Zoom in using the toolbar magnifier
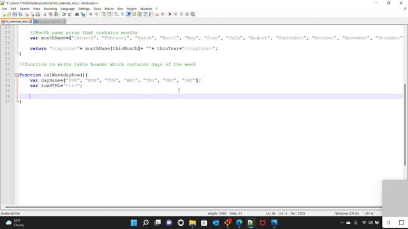Viewport: 408px width, 229px height. [x=90, y=14]
